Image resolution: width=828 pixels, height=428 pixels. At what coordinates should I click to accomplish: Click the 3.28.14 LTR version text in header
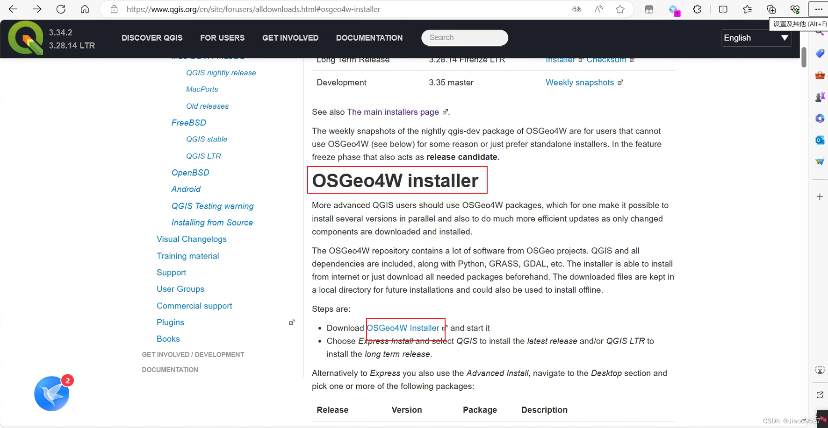point(72,45)
